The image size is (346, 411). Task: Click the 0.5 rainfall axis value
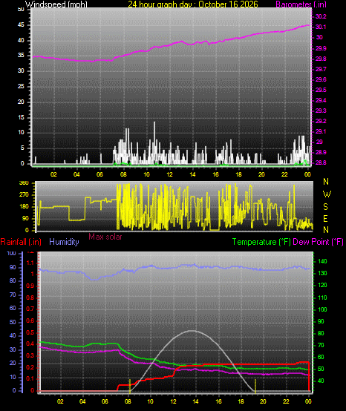point(30,332)
